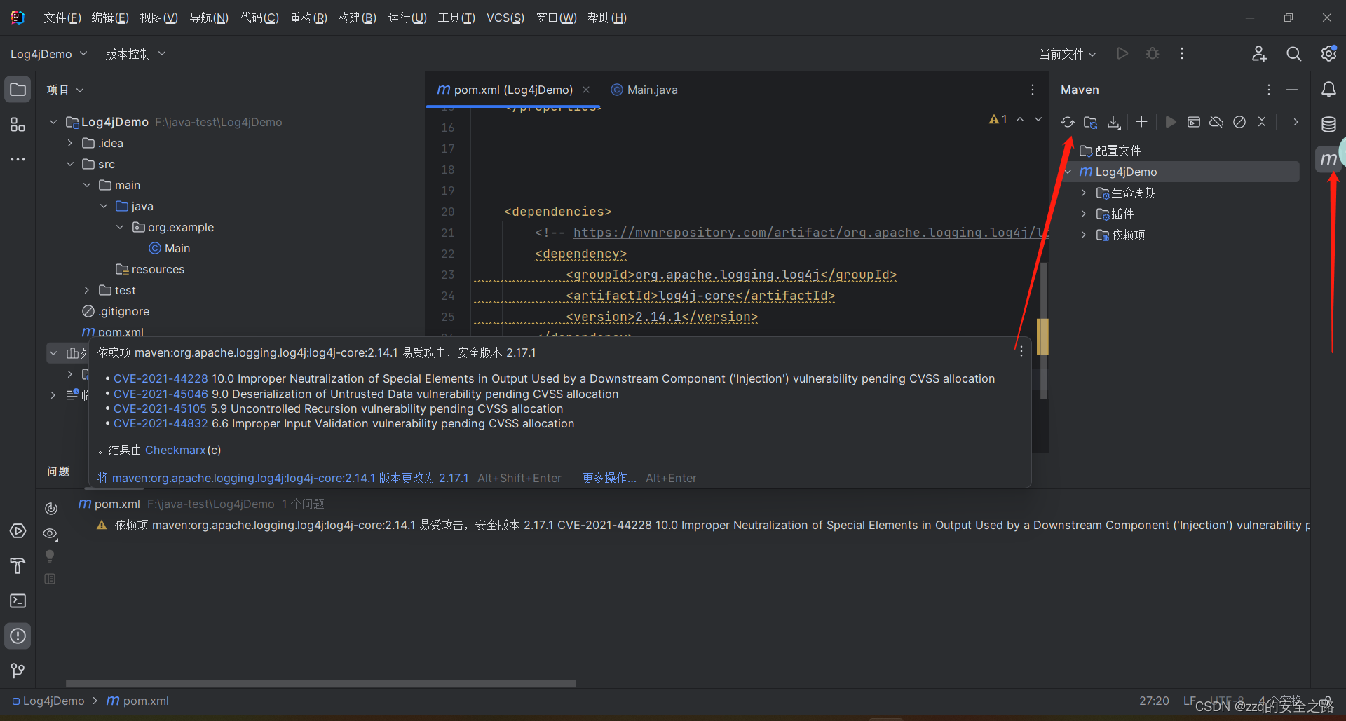
Task: Go to next highlighted error arrow
Action: 1038,120
